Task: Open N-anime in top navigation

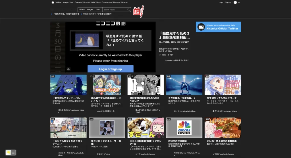Action: click(x=117, y=2)
